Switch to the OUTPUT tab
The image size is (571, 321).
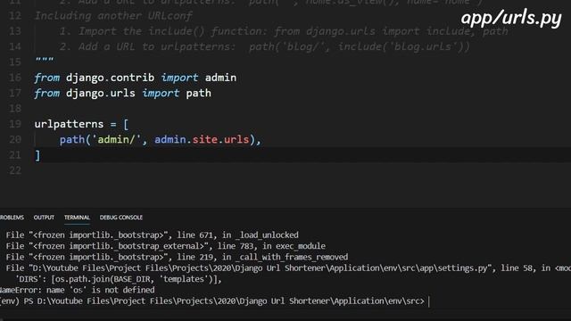[x=44, y=218]
